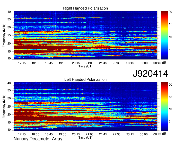Image resolution: width=175 pixels, height=142 pixels.
Task: Click the 20:15 tick of the Left Handed plot
Action: point(76,134)
